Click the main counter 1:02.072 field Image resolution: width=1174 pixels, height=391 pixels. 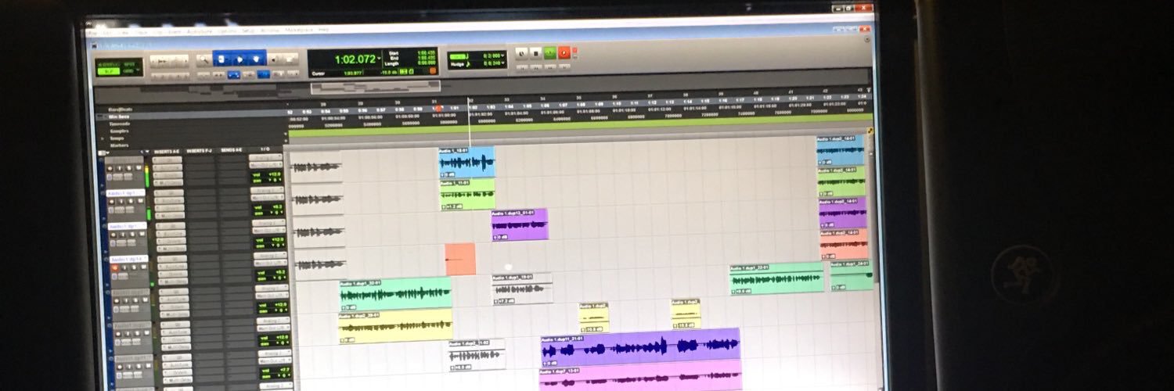pos(355,59)
